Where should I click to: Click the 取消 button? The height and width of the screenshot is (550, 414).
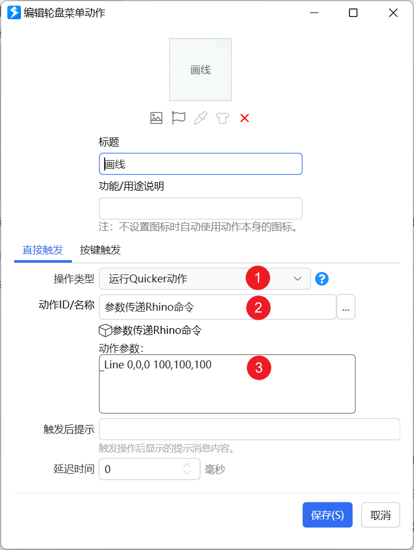[381, 515]
